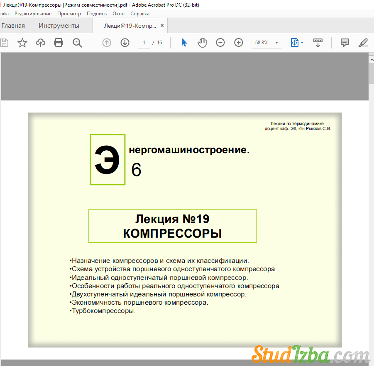
Task: Open the Просмотр menu
Action: click(69, 14)
